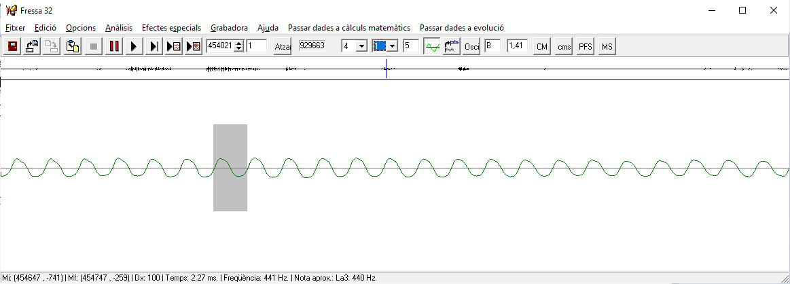Click the blue marker in overview waveform
The width and height of the screenshot is (790, 284).
(386, 69)
